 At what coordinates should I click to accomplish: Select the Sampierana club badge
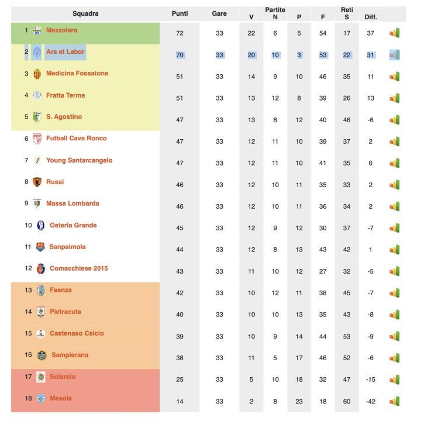(x=42, y=356)
